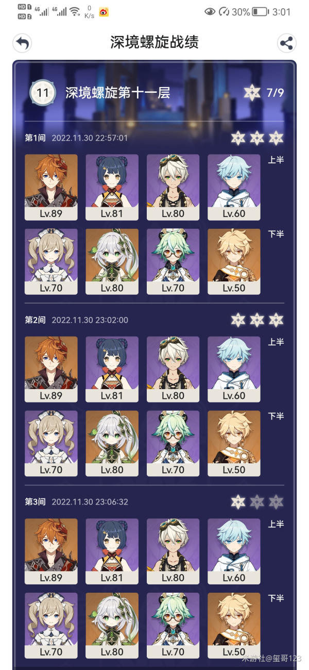
Task: Select Lv.81 dark-haired character in chamber 1
Action: (112, 188)
